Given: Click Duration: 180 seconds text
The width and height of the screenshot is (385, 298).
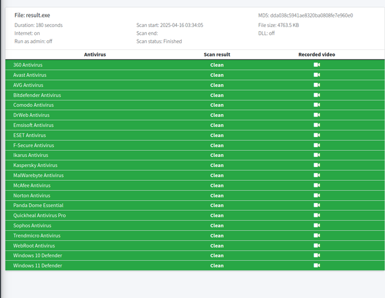Looking at the screenshot, I should 38,25.
